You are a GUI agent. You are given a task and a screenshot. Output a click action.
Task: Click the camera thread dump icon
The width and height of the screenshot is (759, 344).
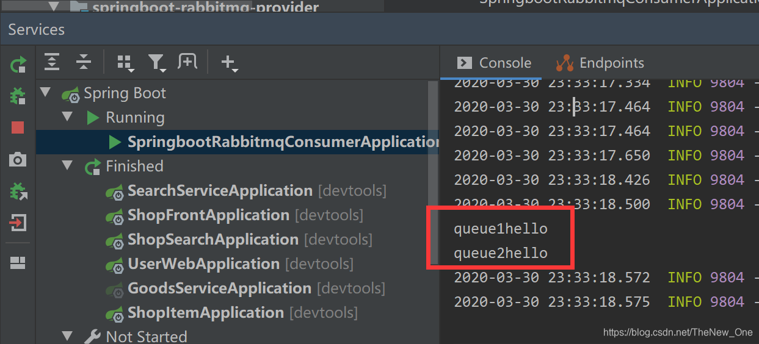(x=18, y=160)
